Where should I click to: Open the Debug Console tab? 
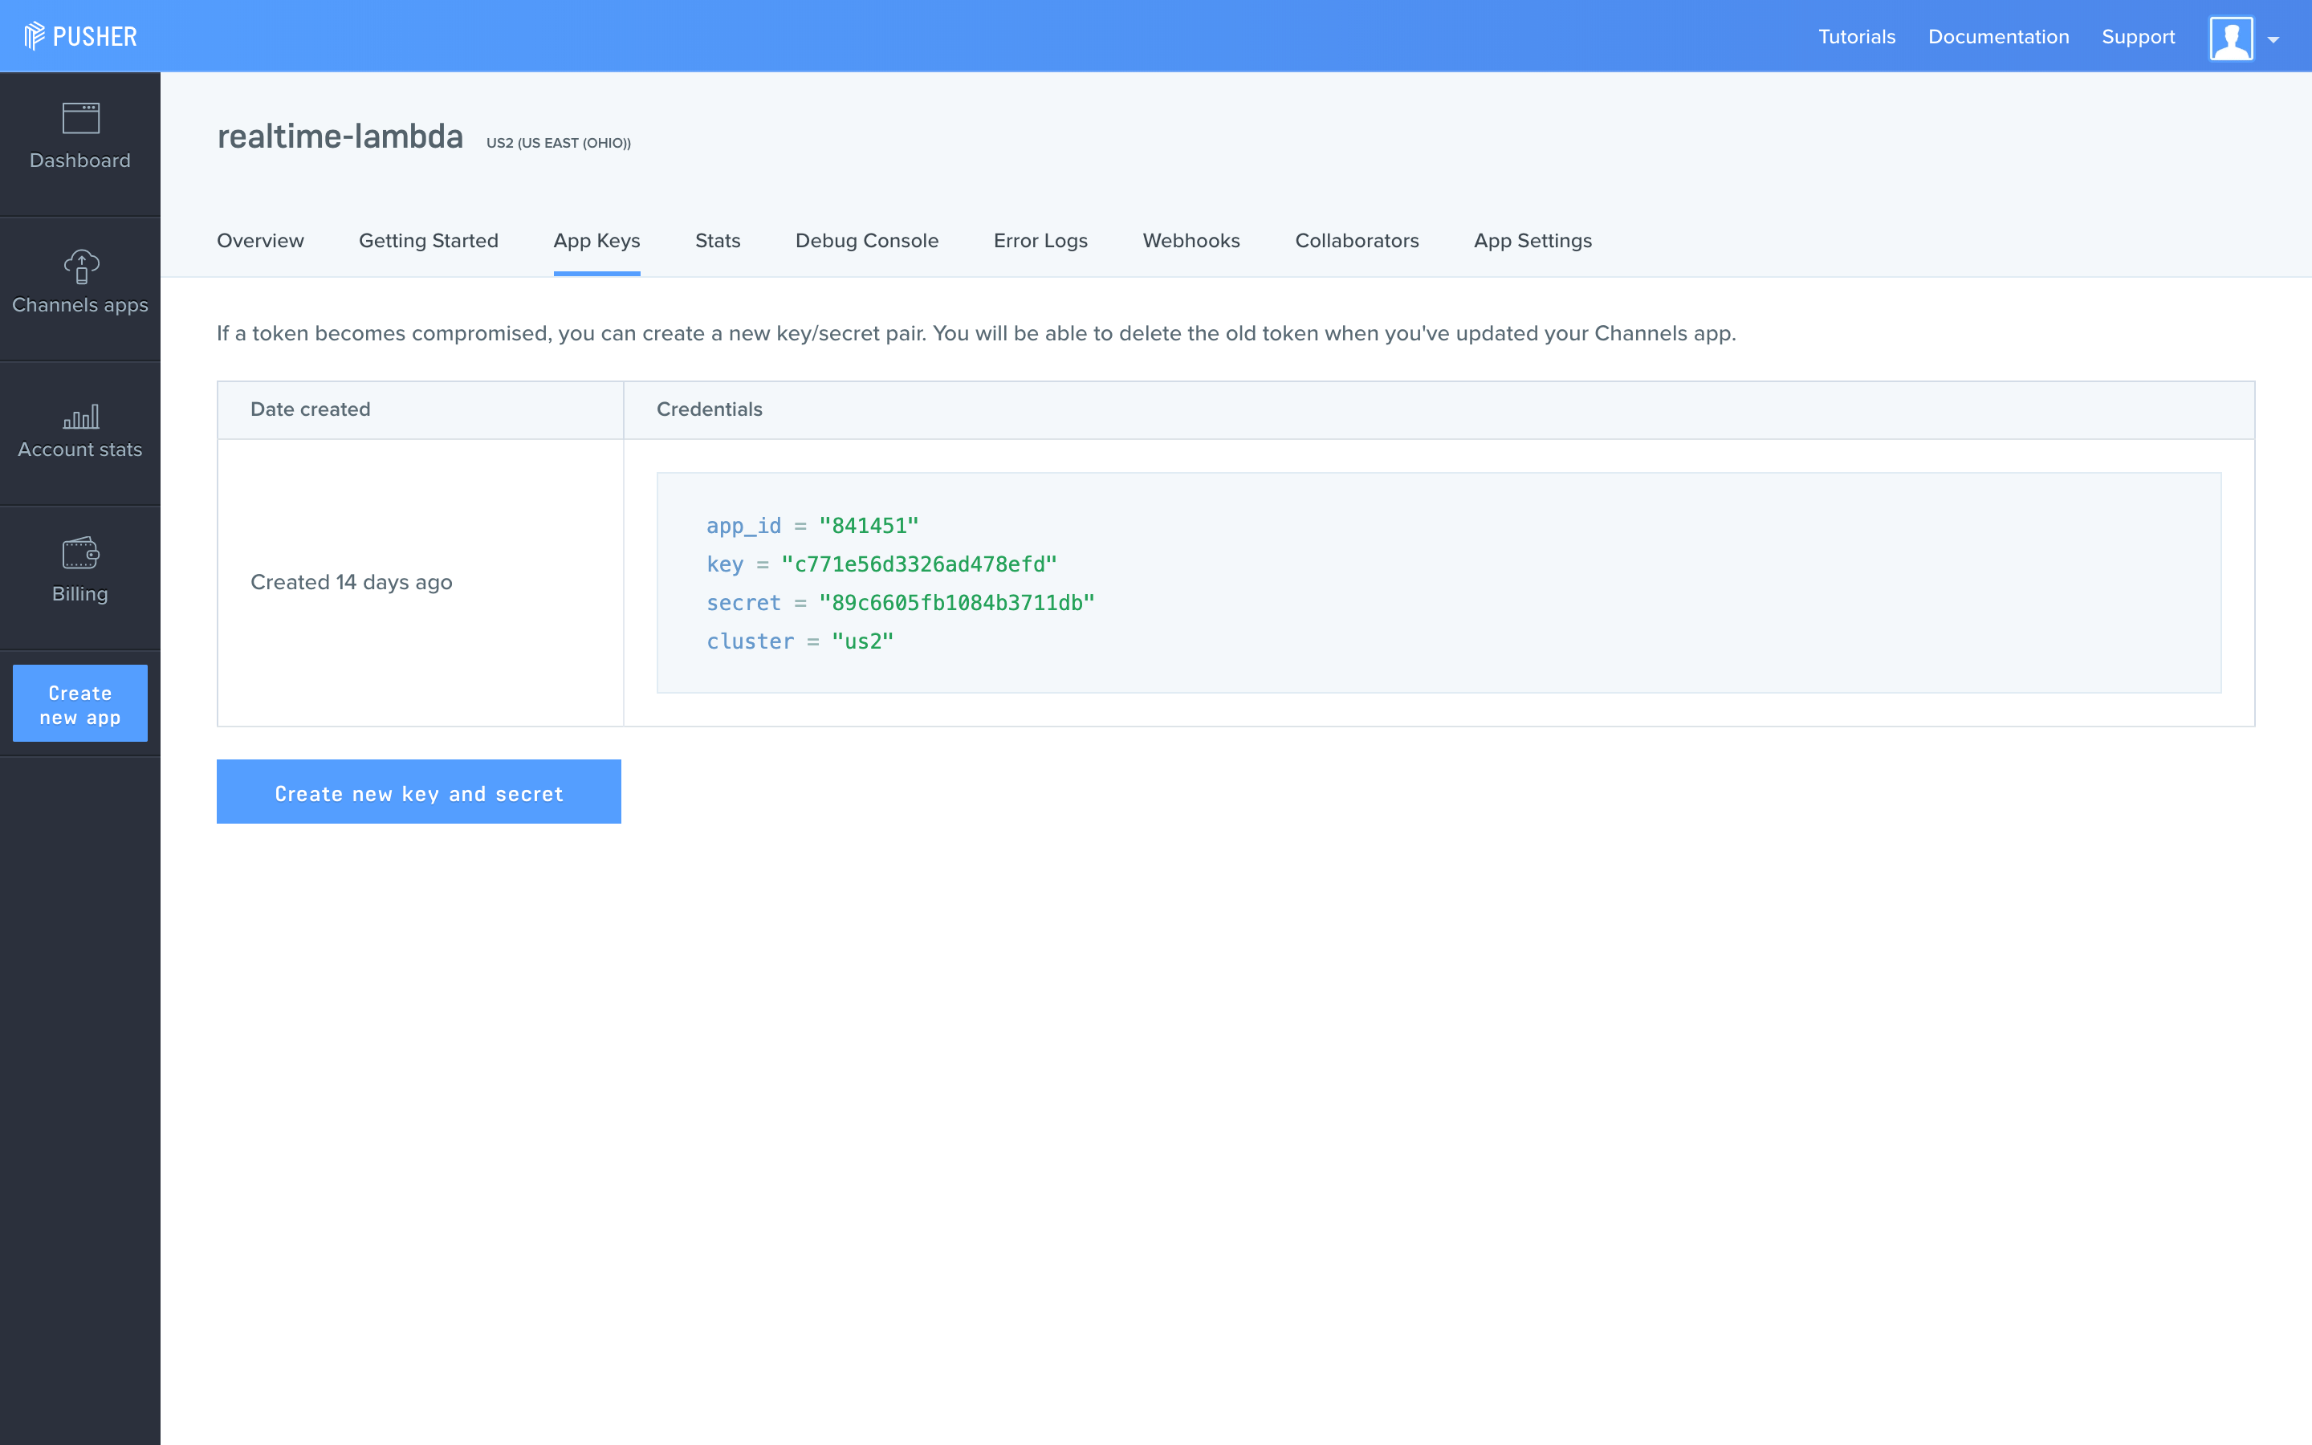click(866, 241)
